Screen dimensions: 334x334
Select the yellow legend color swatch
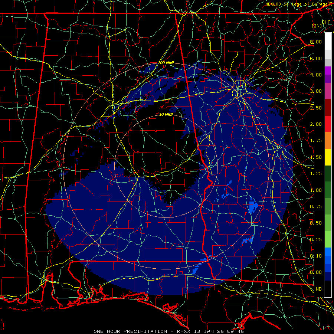pyautogui.click(x=328, y=157)
